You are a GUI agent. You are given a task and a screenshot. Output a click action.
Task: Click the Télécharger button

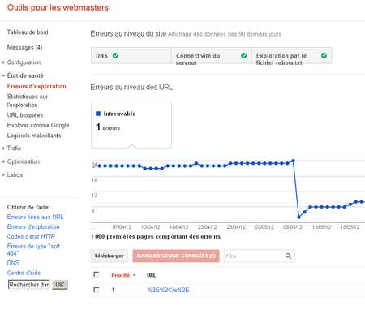[109, 256]
